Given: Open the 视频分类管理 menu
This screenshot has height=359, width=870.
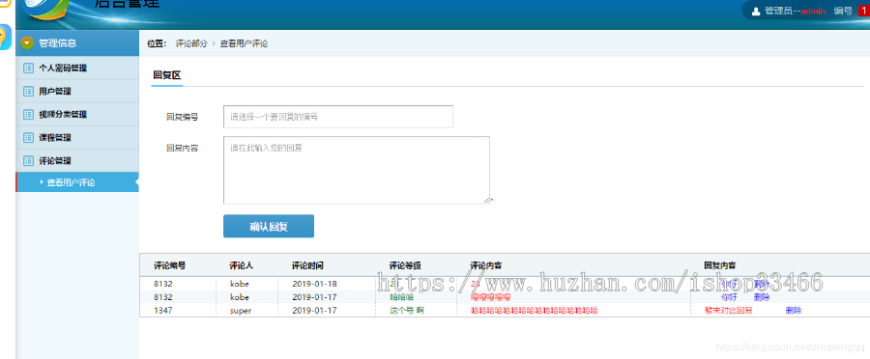Looking at the screenshot, I should [77, 115].
